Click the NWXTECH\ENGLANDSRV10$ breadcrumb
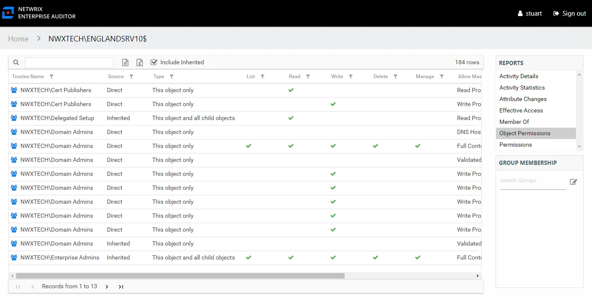 coord(98,39)
